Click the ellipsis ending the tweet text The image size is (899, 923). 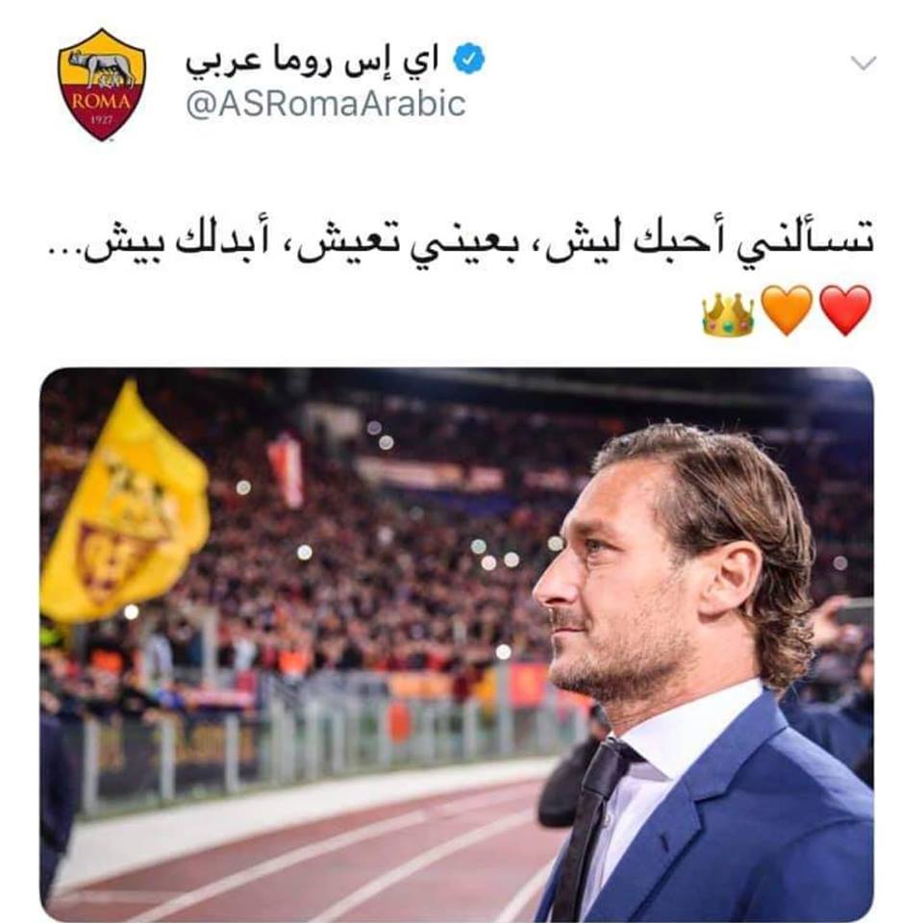[x=63, y=258]
